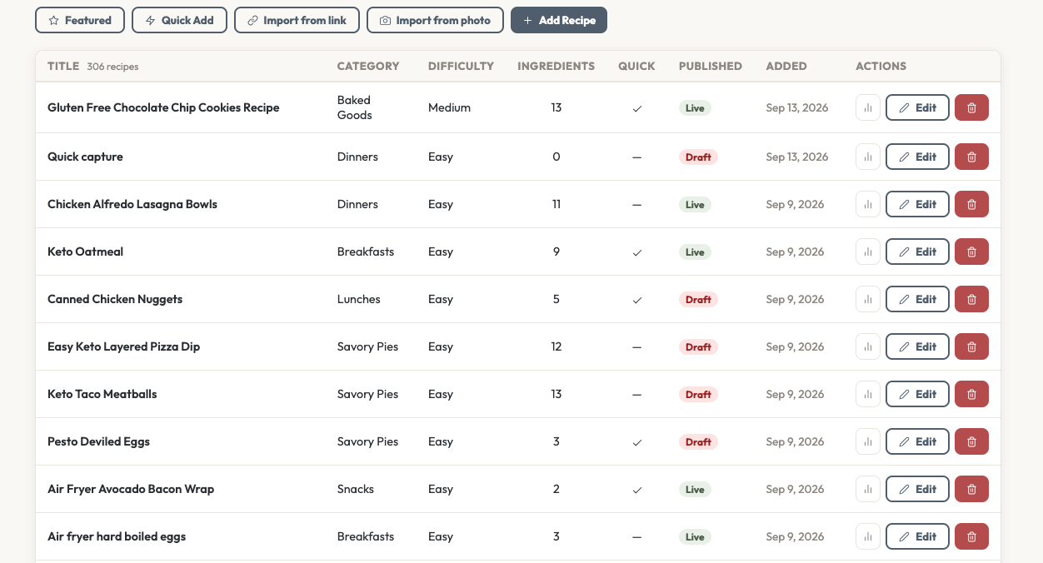Viewport: 1043px width, 563px height.
Task: Click the QUICK column header
Action: tap(636, 66)
